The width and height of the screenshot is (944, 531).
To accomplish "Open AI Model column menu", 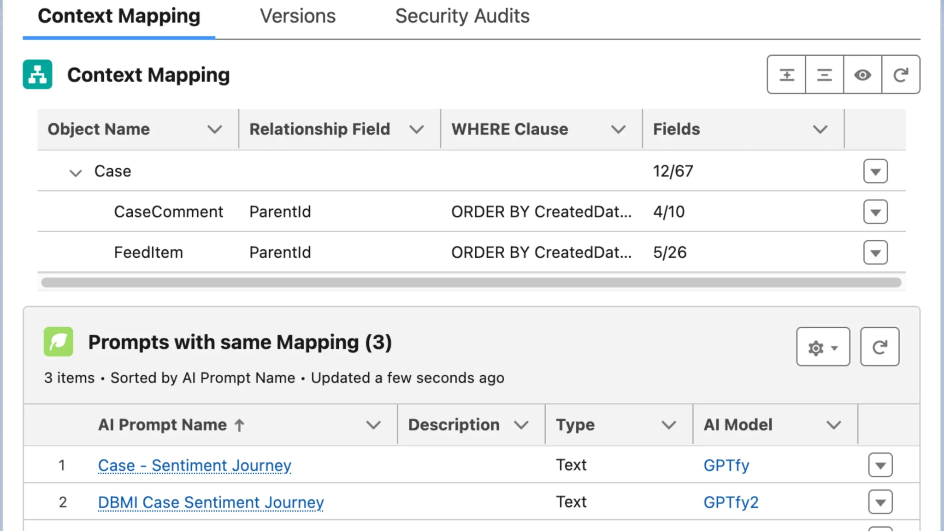I will pos(833,425).
